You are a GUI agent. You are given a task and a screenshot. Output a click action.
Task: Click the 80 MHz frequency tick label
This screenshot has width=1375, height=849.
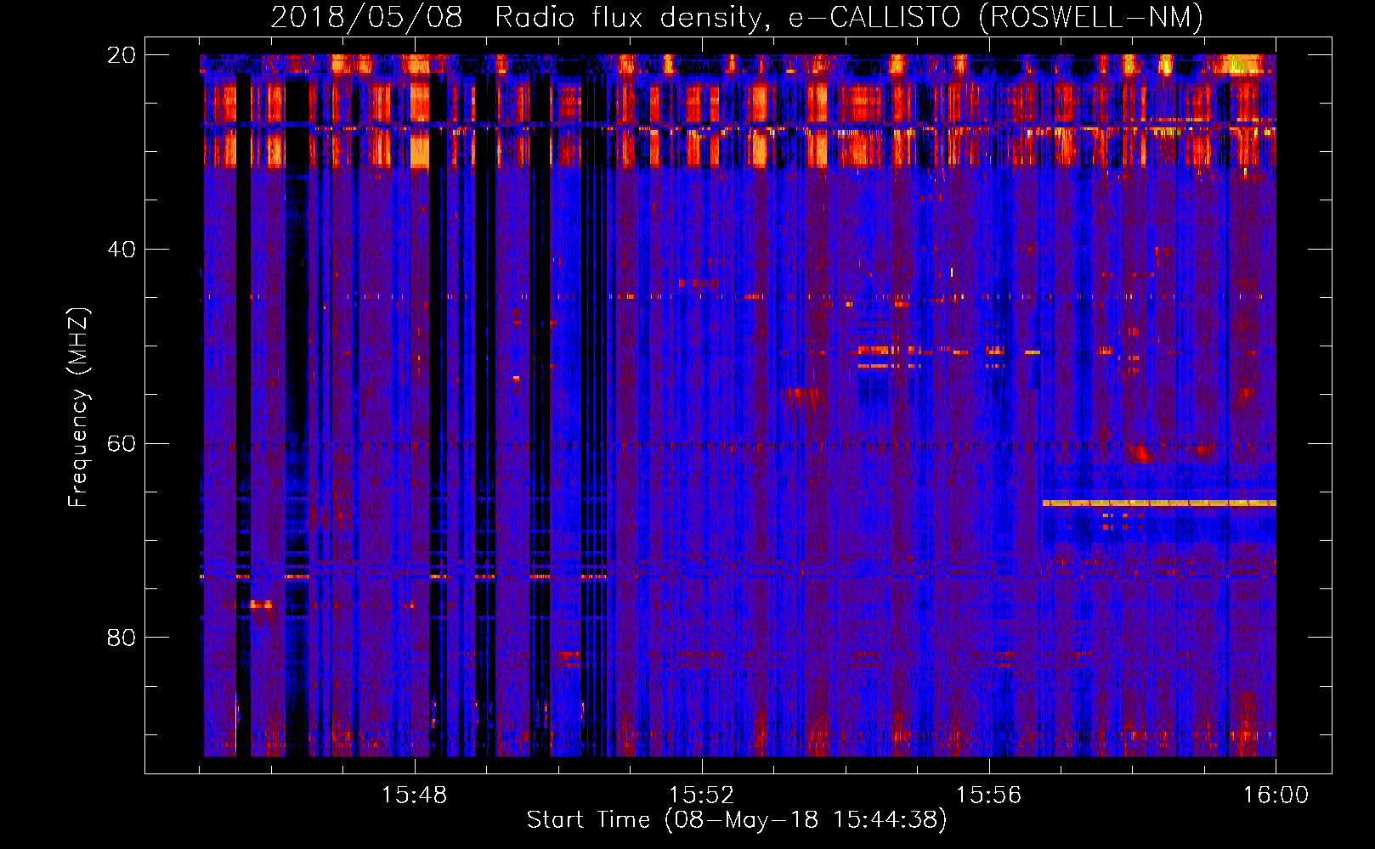point(122,638)
